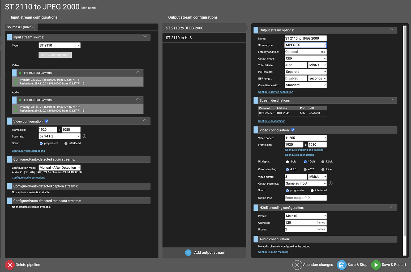Click the green Save & Restart play icon
The image size is (411, 272).
click(376, 265)
